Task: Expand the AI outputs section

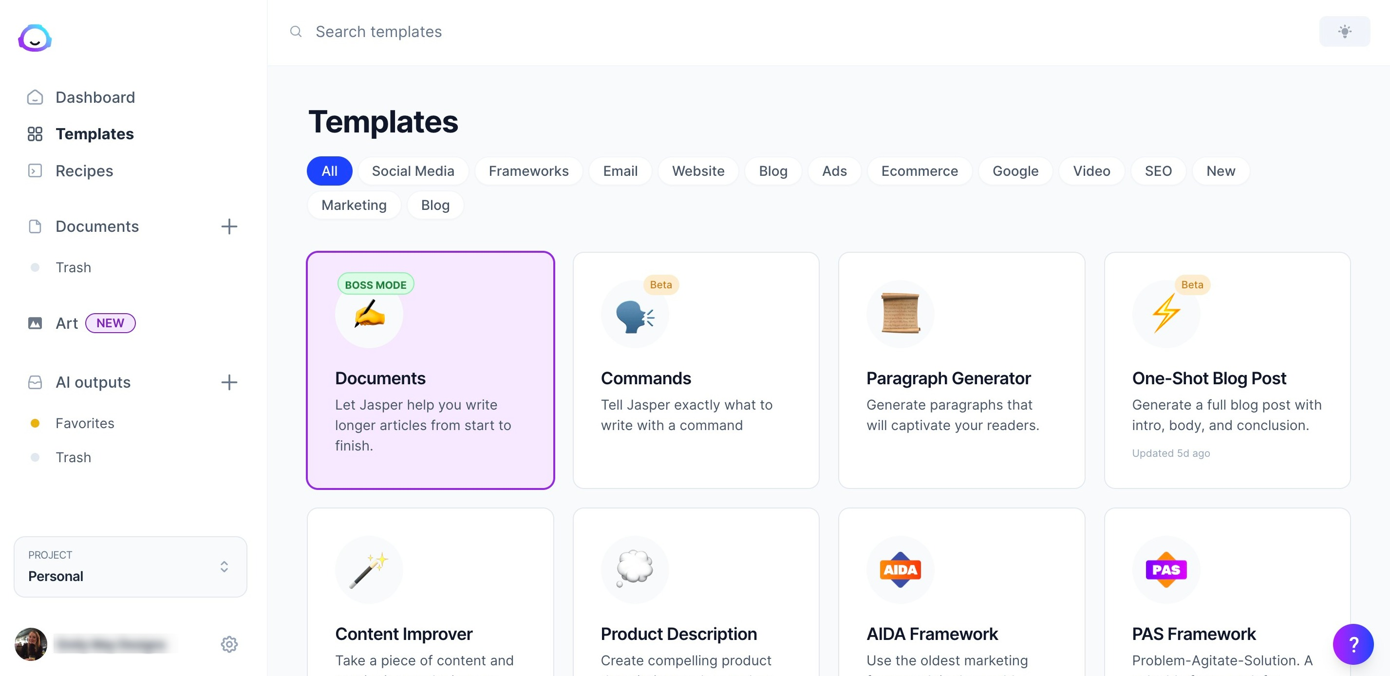Action: click(x=93, y=382)
